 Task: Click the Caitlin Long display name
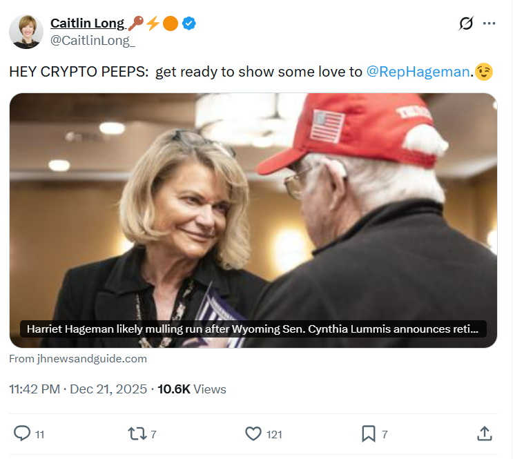[x=88, y=23]
